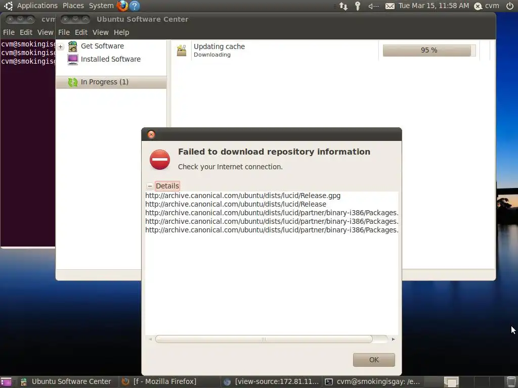Collapse the Details expander
The image size is (518, 388).
pos(150,186)
